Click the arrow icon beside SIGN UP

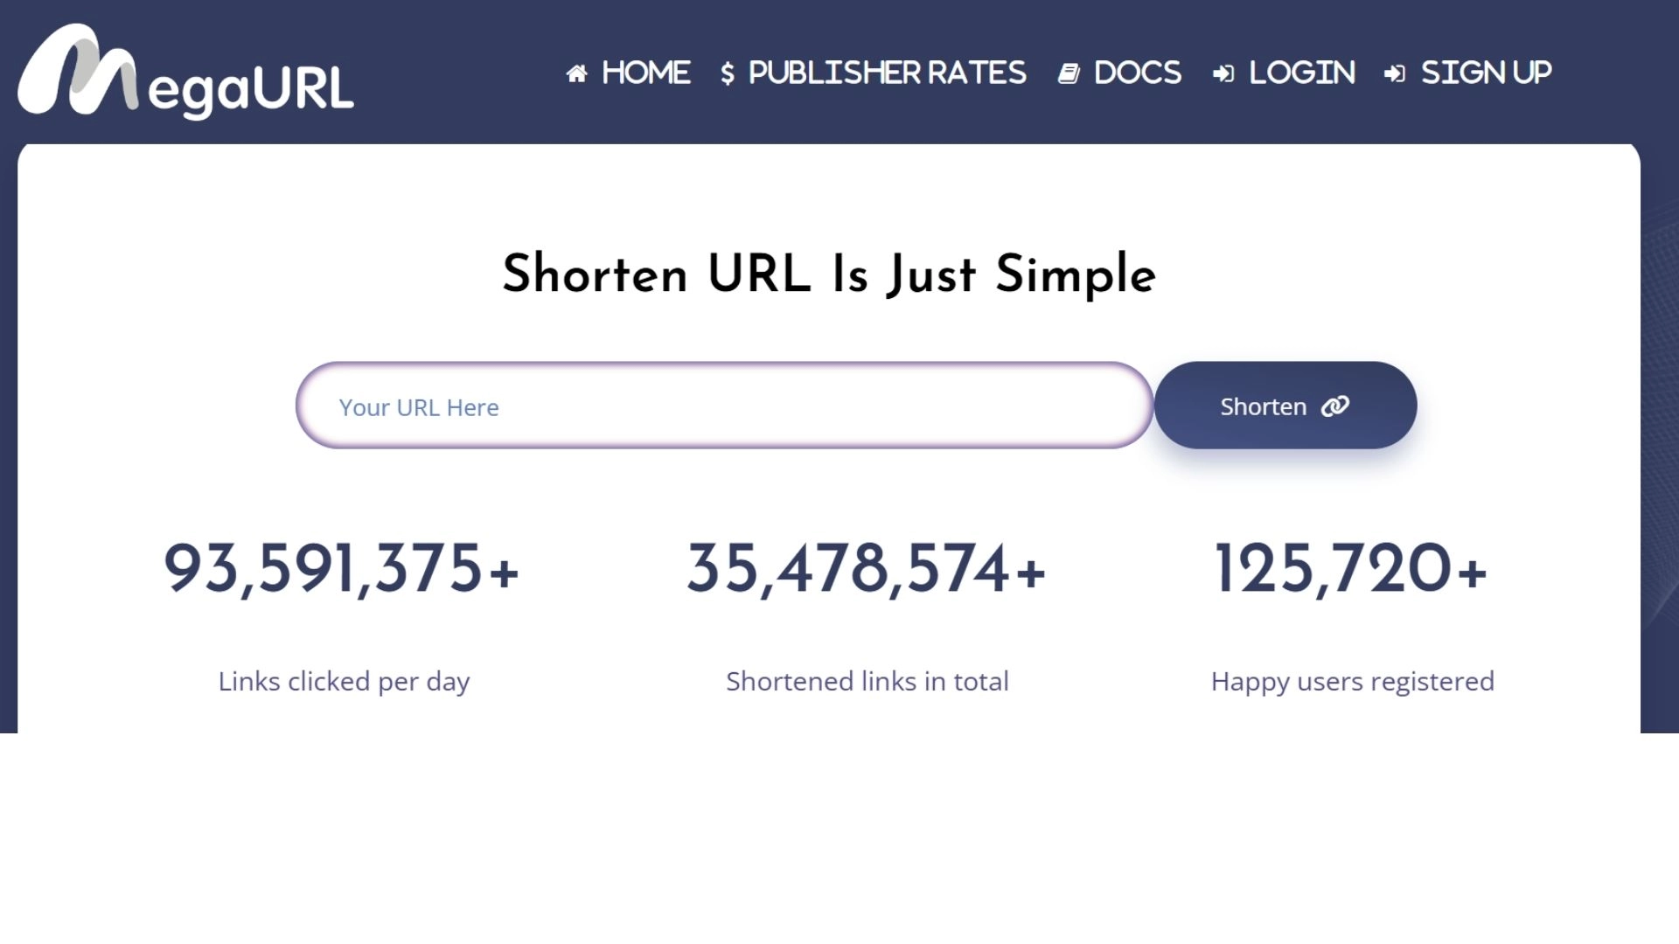coord(1394,74)
